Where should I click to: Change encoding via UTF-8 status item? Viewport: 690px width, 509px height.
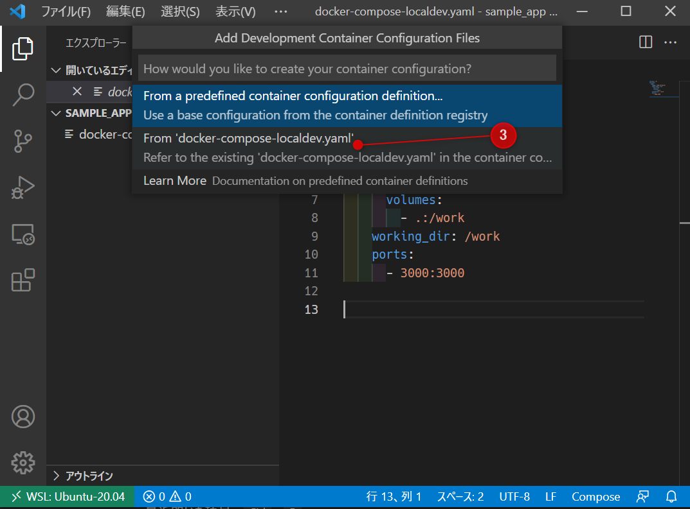click(x=514, y=497)
